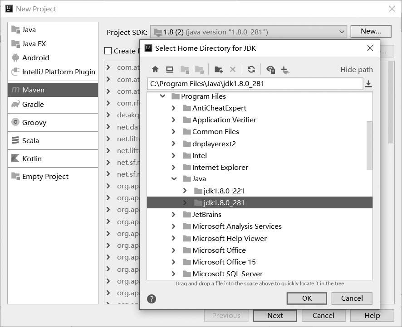Expand the Internet Explorer folder
The width and height of the screenshot is (402, 327).
[174, 167]
